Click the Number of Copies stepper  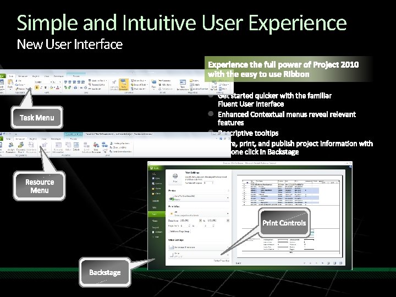point(208,183)
